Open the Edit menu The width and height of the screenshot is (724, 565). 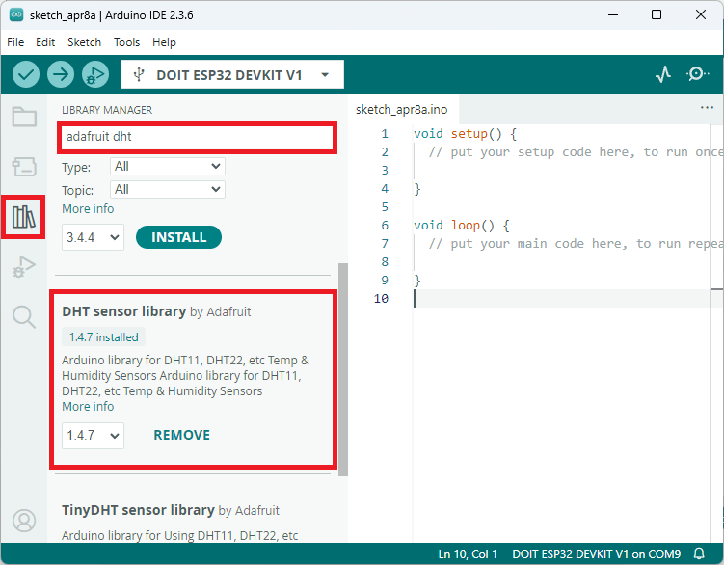45,42
